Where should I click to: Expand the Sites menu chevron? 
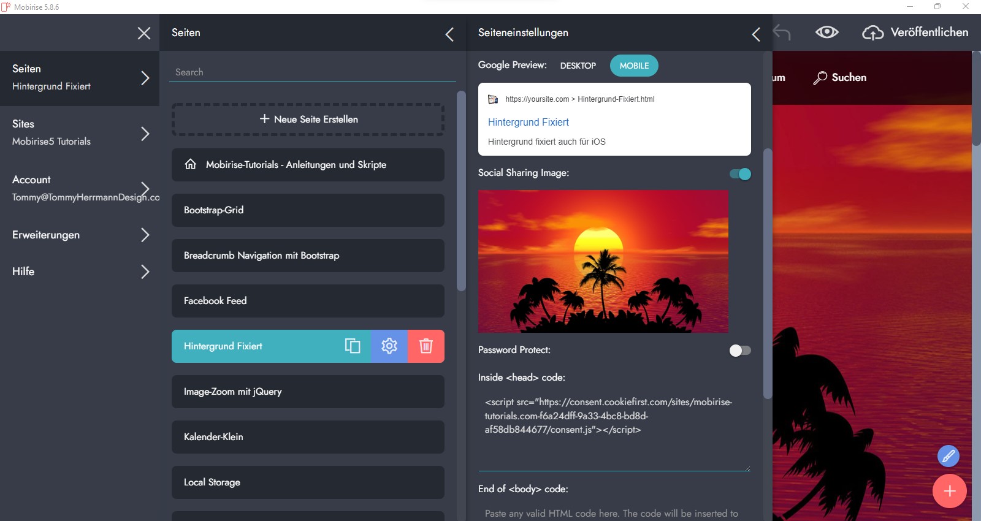coord(145,133)
